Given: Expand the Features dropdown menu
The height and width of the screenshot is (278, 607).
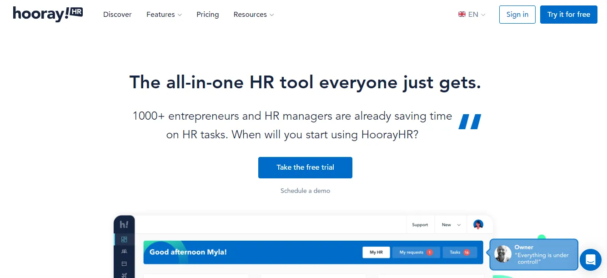Looking at the screenshot, I should click(164, 15).
